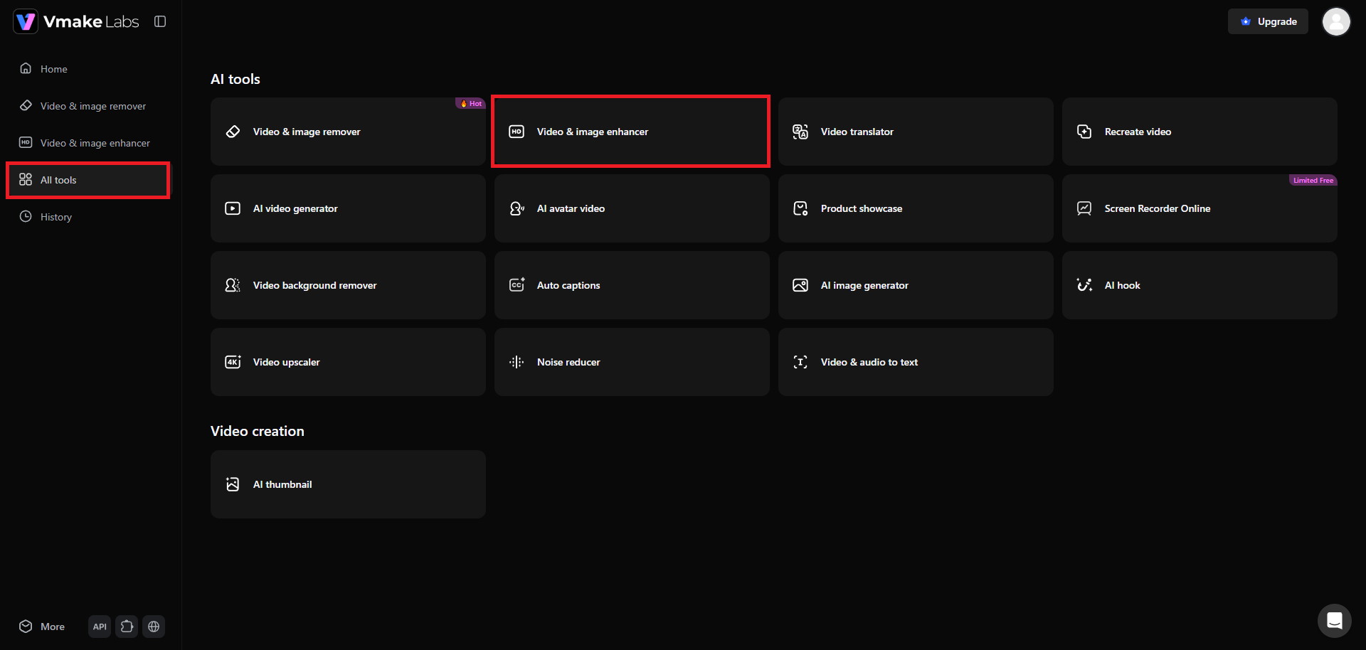This screenshot has height=650, width=1366.
Task: Open Video & image remover in the sidebar
Action: 88,106
